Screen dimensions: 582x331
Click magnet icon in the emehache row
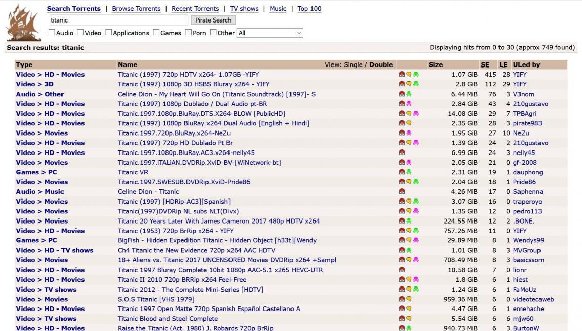click(x=402, y=309)
